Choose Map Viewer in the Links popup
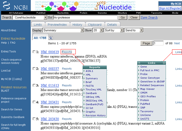The image size is (182, 131). coord(148,89)
